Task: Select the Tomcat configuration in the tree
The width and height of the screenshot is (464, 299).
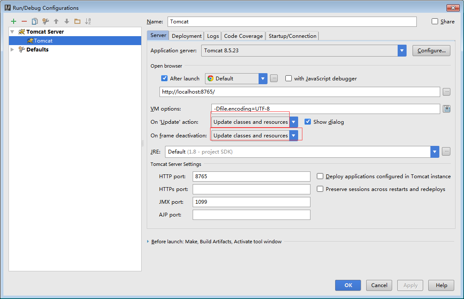Action: pyautogui.click(x=75, y=40)
